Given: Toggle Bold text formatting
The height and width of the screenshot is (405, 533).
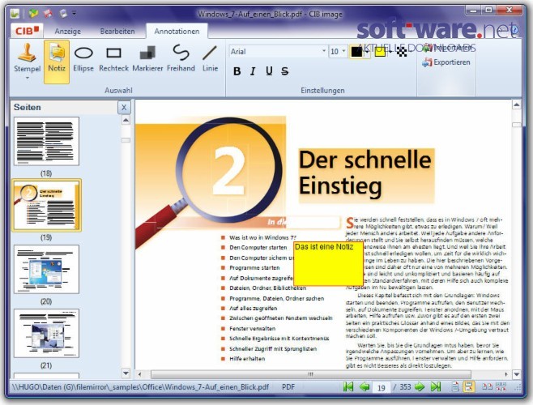Looking at the screenshot, I should pyautogui.click(x=237, y=71).
